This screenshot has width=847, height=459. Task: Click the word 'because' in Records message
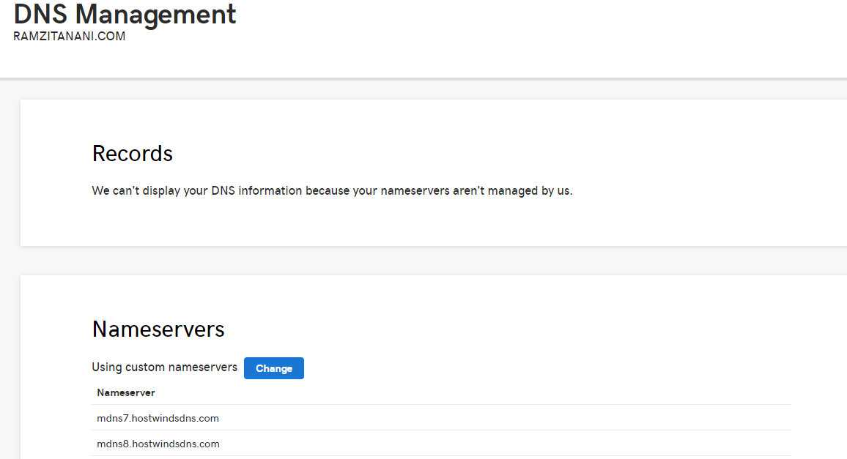click(x=327, y=191)
